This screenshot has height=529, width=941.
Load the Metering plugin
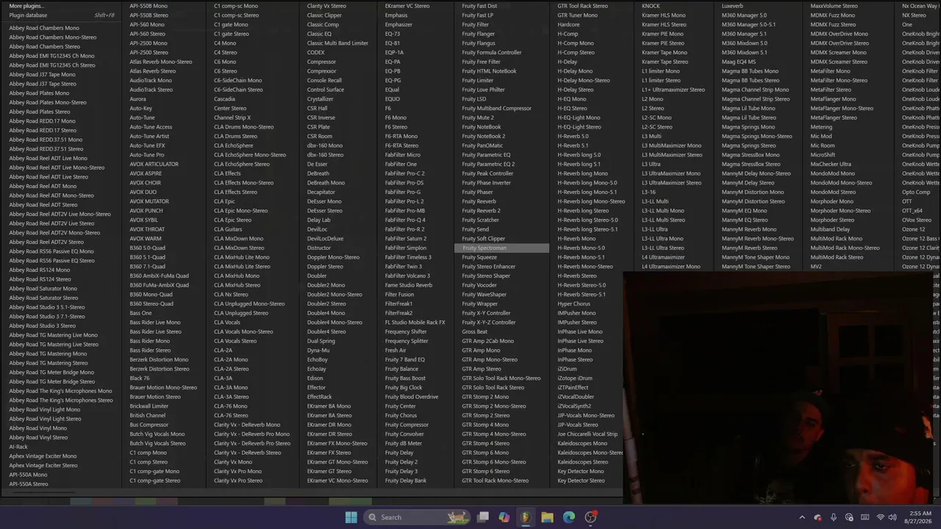point(822,127)
